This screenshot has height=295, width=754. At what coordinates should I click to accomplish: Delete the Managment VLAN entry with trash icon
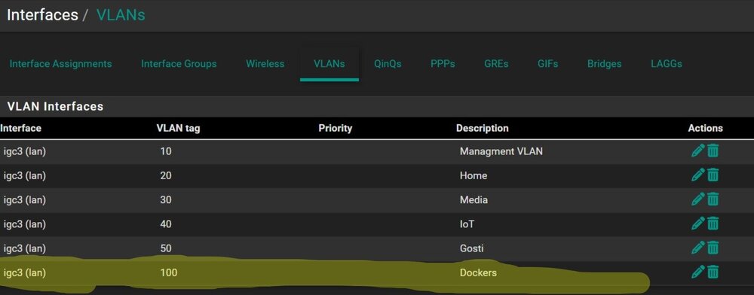(x=713, y=151)
